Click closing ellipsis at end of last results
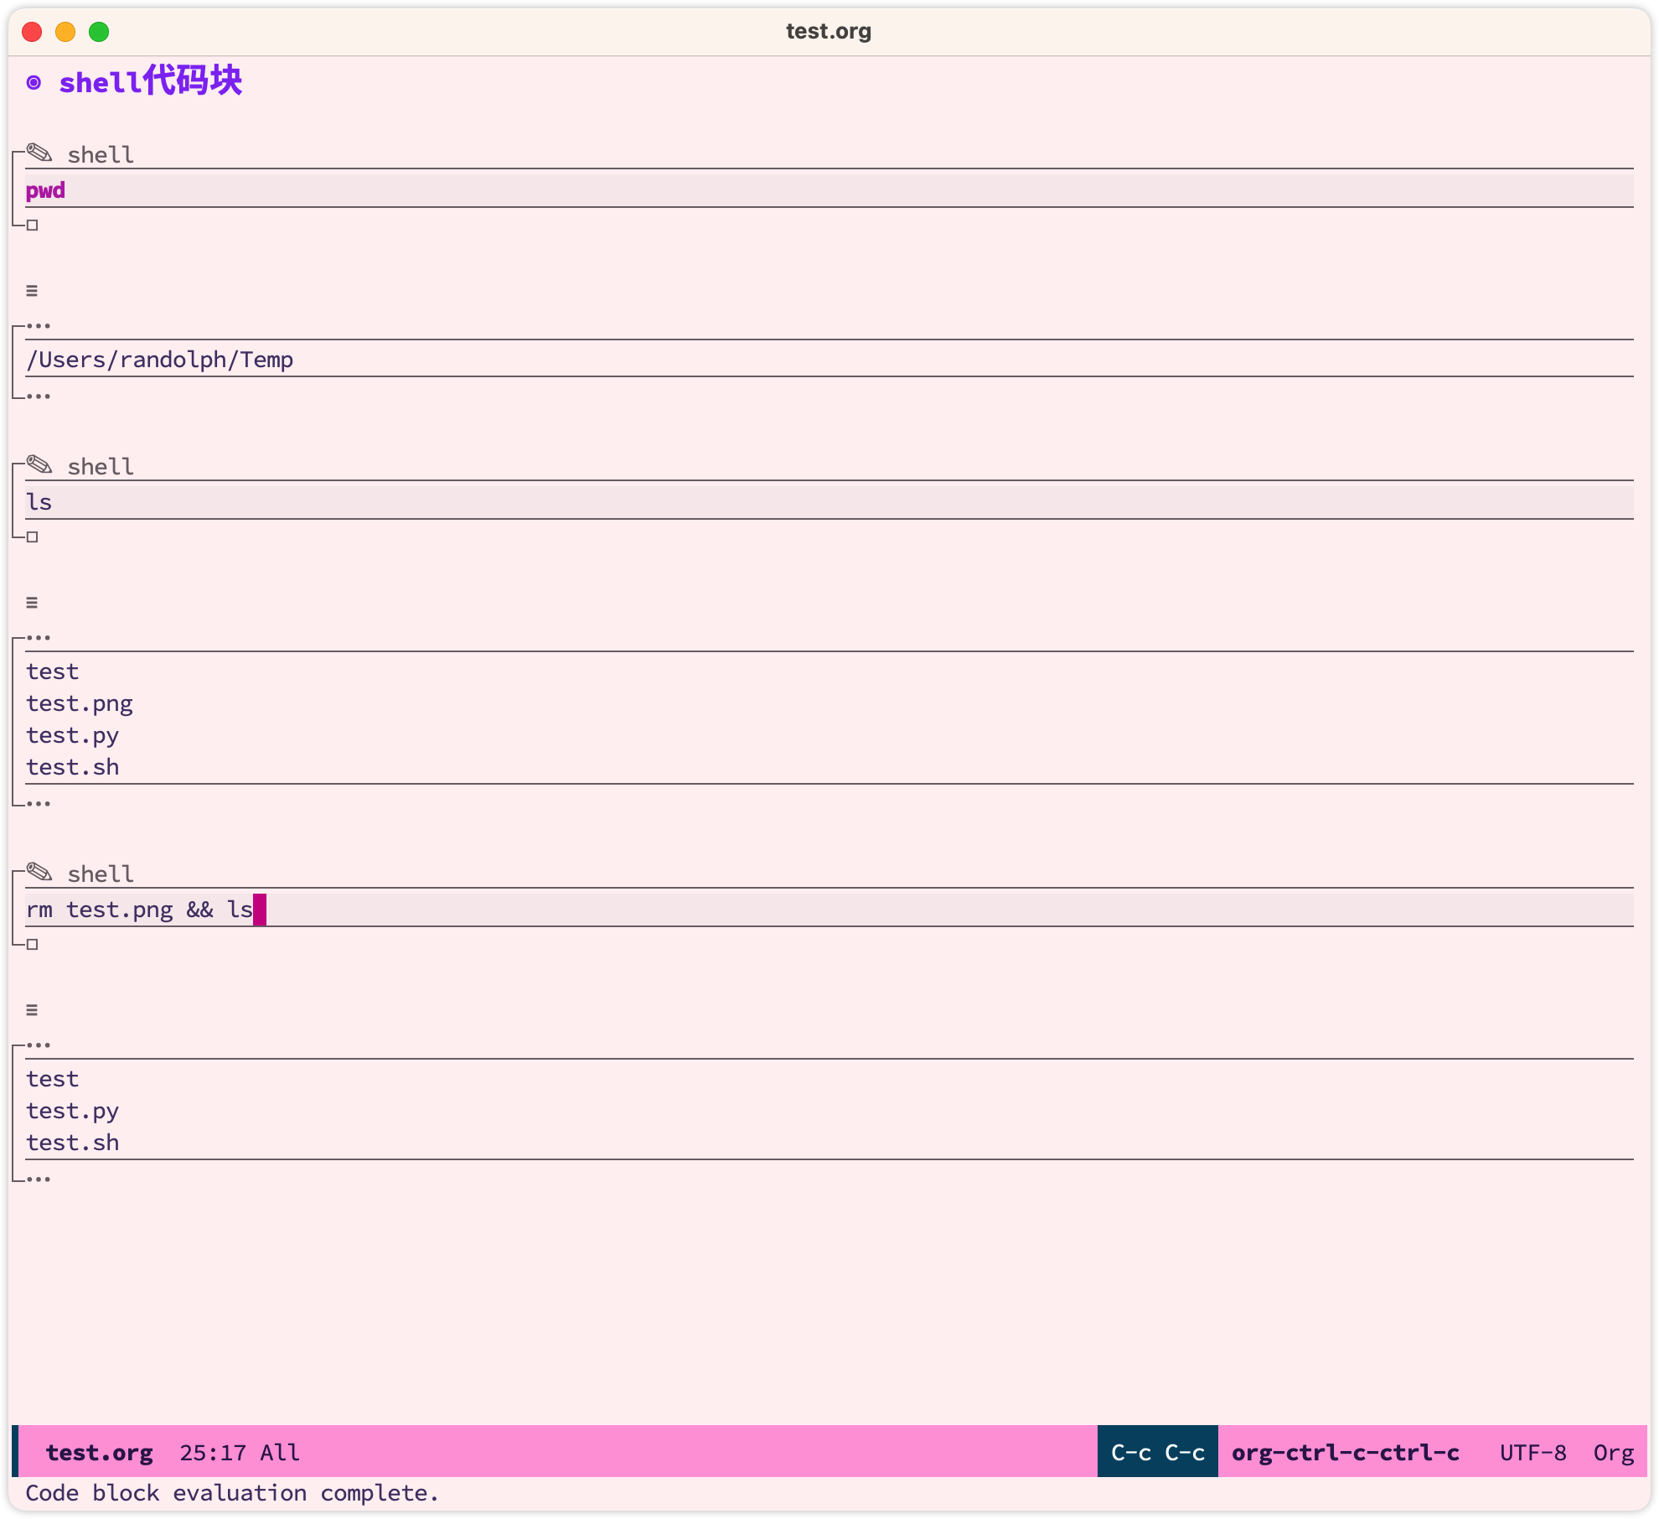 coord(39,1179)
